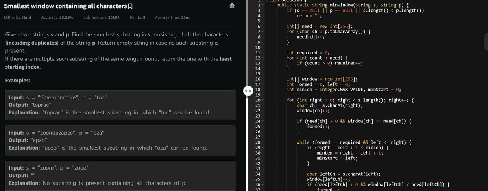Click the 'need[ch]++;' code line
488x191 pixels.
(x=310, y=36)
